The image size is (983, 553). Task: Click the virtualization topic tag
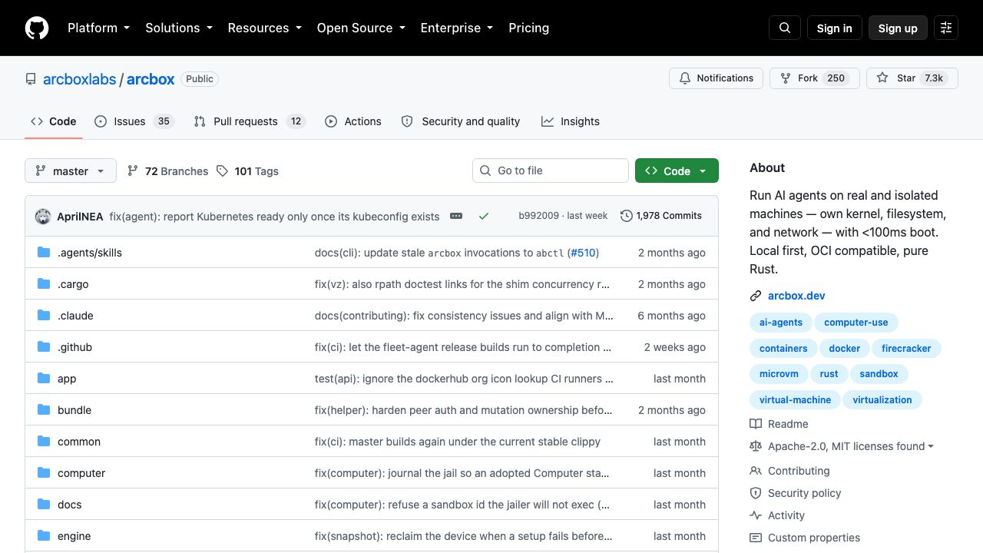882,399
